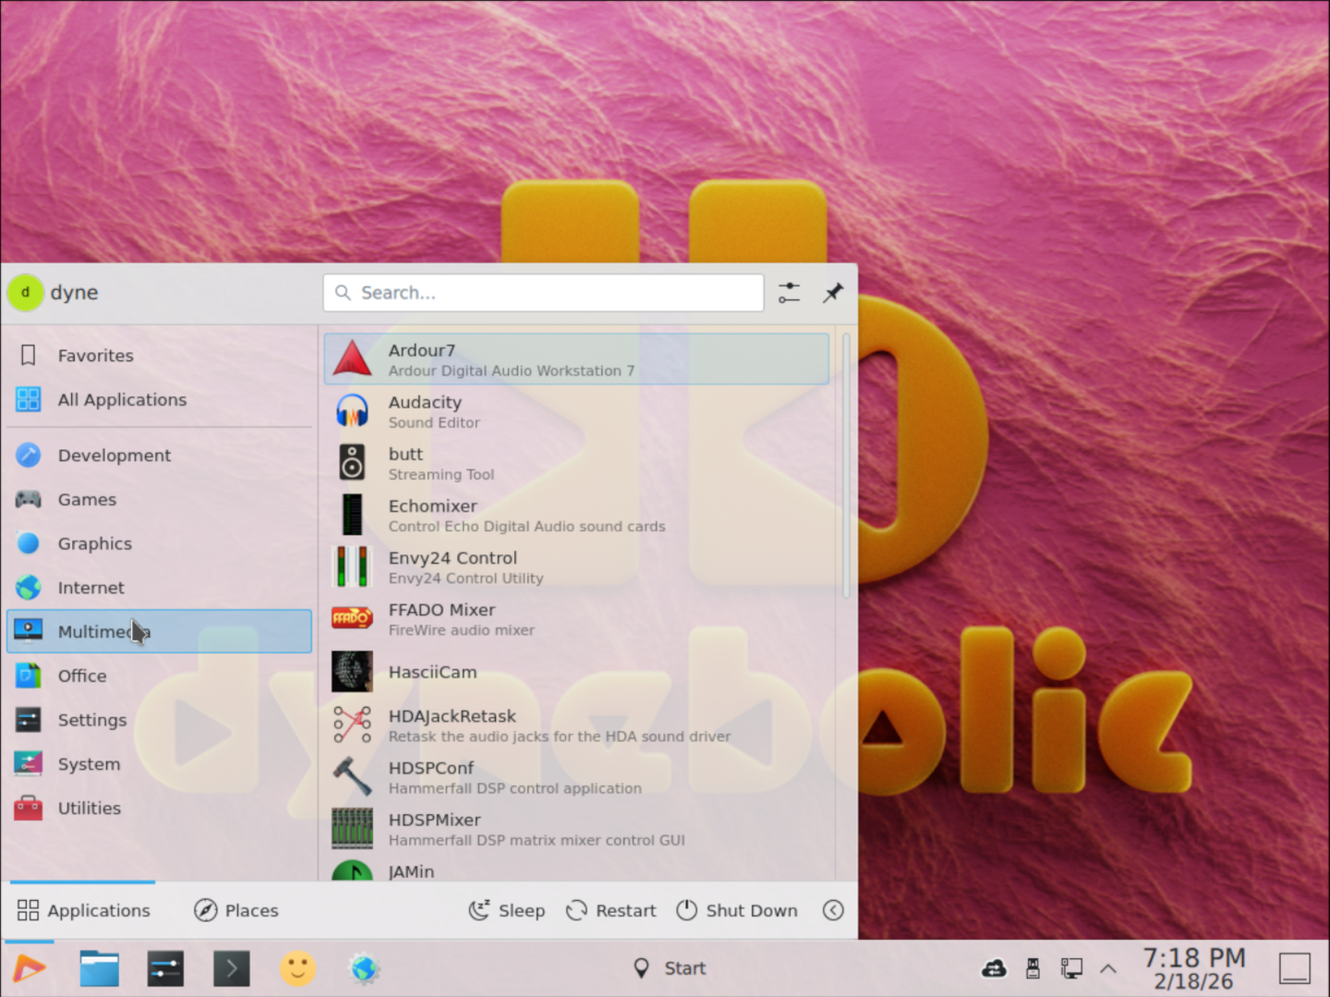This screenshot has width=1330, height=997.
Task: Click the application list scrollbar
Action: (x=845, y=467)
